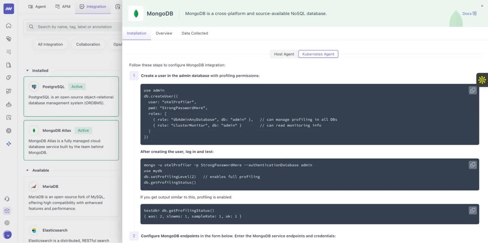
Task: Click 'After creating the user, log in and test' text
Action: pos(177,152)
